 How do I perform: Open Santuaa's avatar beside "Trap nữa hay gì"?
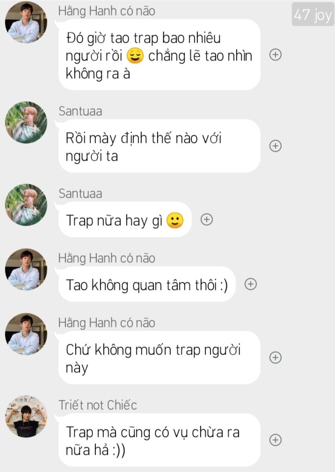coord(26,205)
